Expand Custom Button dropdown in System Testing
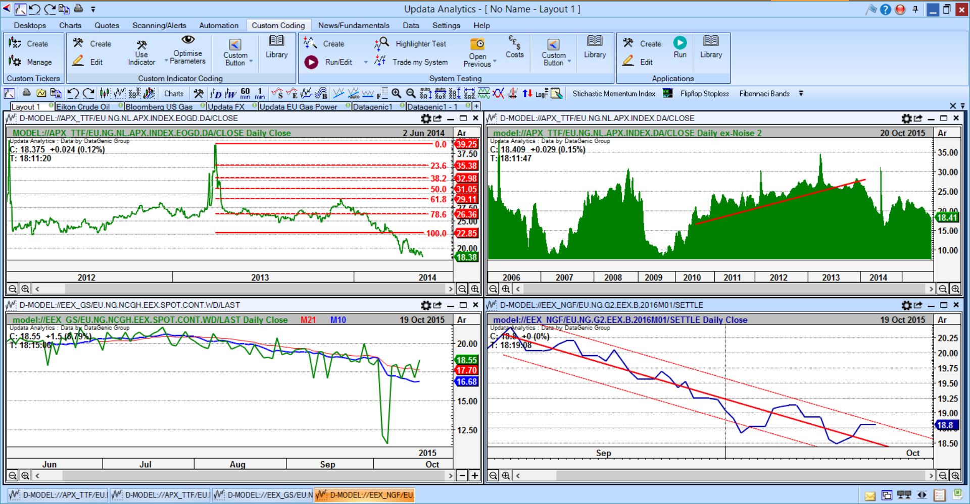970x504 pixels. click(569, 61)
